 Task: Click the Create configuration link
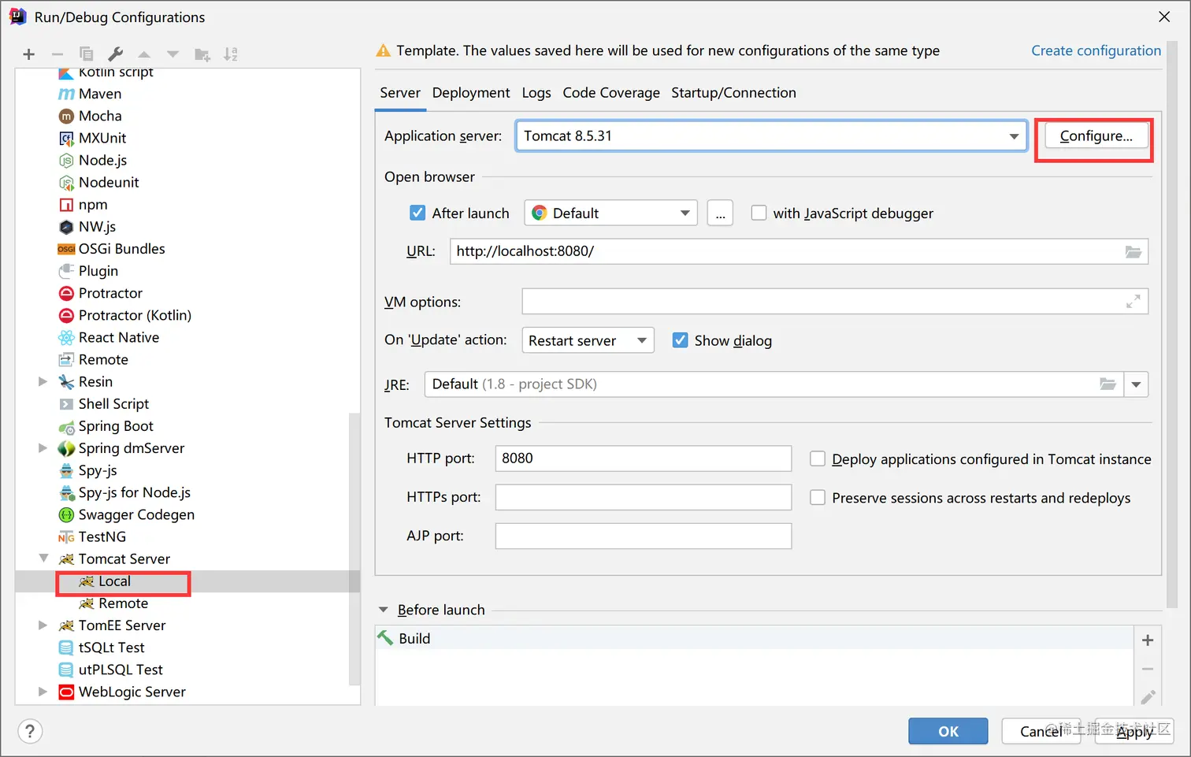click(1096, 50)
